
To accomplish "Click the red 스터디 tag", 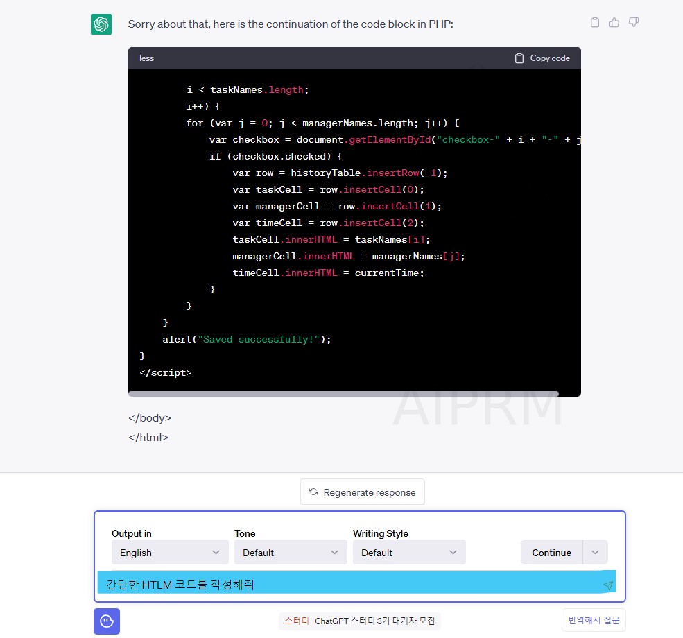I will [x=297, y=621].
